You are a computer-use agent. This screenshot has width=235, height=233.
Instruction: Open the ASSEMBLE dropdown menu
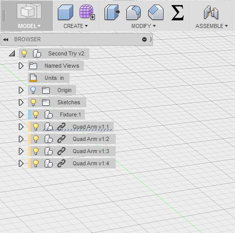click(212, 26)
